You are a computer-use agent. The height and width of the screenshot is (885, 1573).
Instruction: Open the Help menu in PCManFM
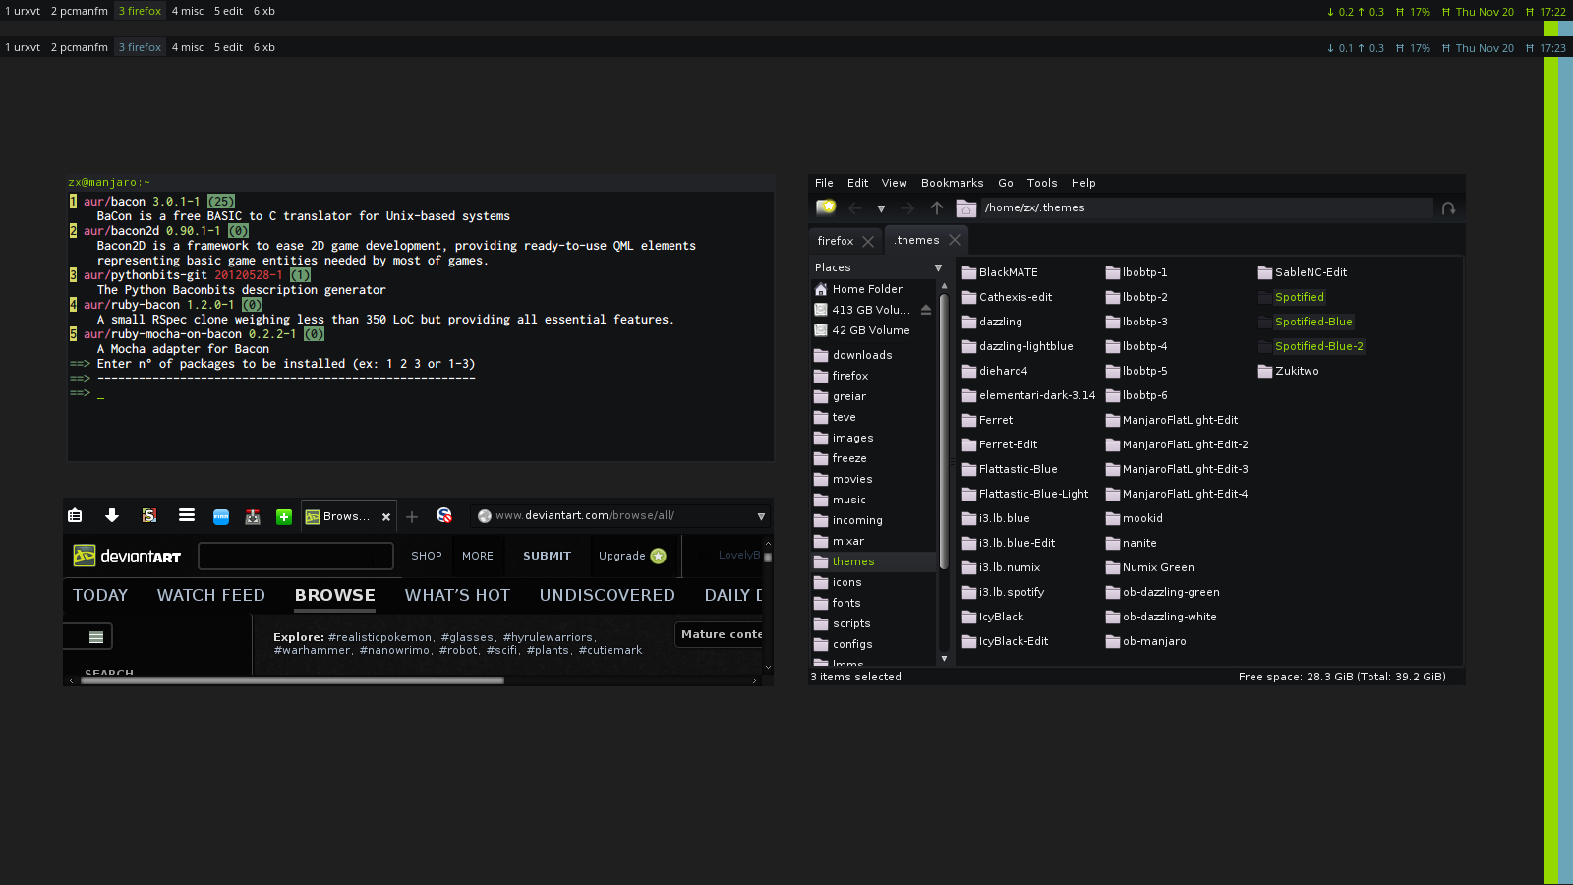[1083, 183]
